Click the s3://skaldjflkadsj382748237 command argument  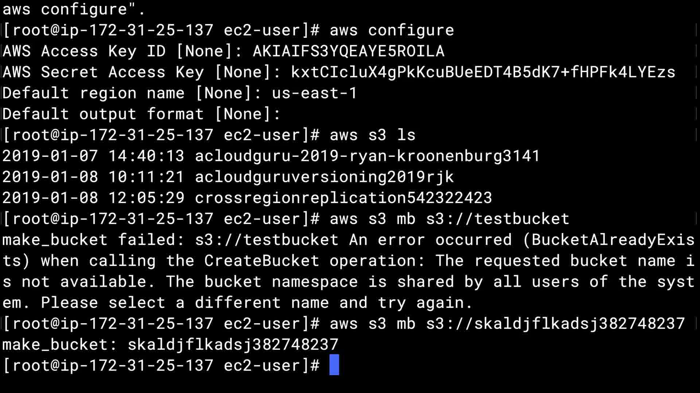(555, 323)
